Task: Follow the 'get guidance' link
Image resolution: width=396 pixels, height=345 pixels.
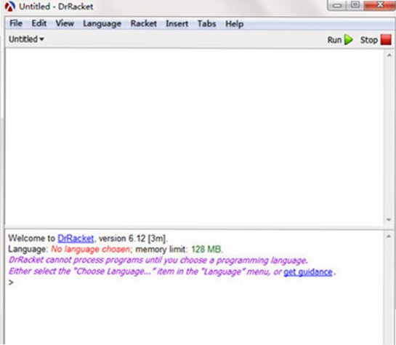Action: click(308, 272)
